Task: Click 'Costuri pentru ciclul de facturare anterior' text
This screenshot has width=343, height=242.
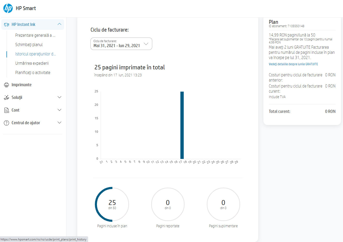Action: (x=295, y=77)
